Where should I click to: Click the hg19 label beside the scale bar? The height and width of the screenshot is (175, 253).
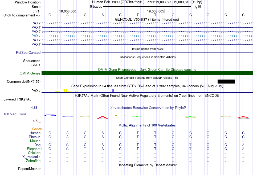(197, 7)
